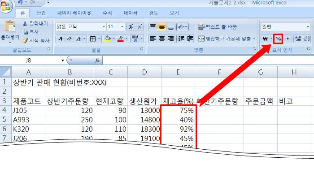Open the fill color dropdown arrow
This screenshot has width=314, height=173.
pyautogui.click(x=114, y=39)
